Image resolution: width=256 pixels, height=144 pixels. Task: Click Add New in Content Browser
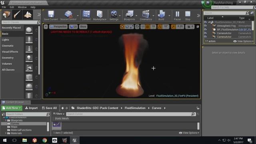[12, 108]
